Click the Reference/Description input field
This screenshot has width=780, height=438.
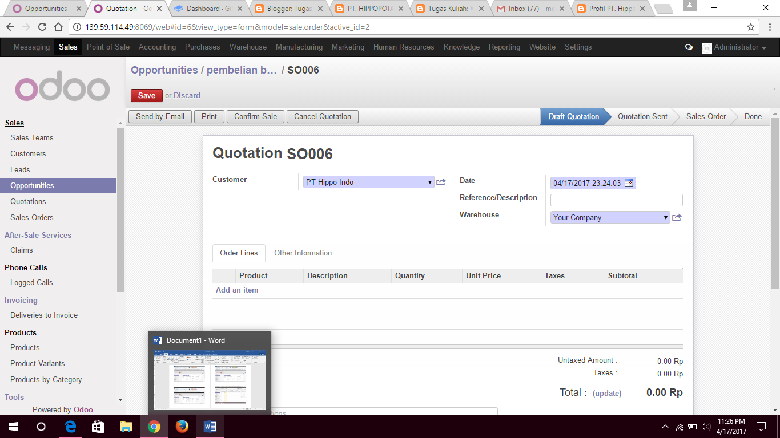[x=617, y=200]
